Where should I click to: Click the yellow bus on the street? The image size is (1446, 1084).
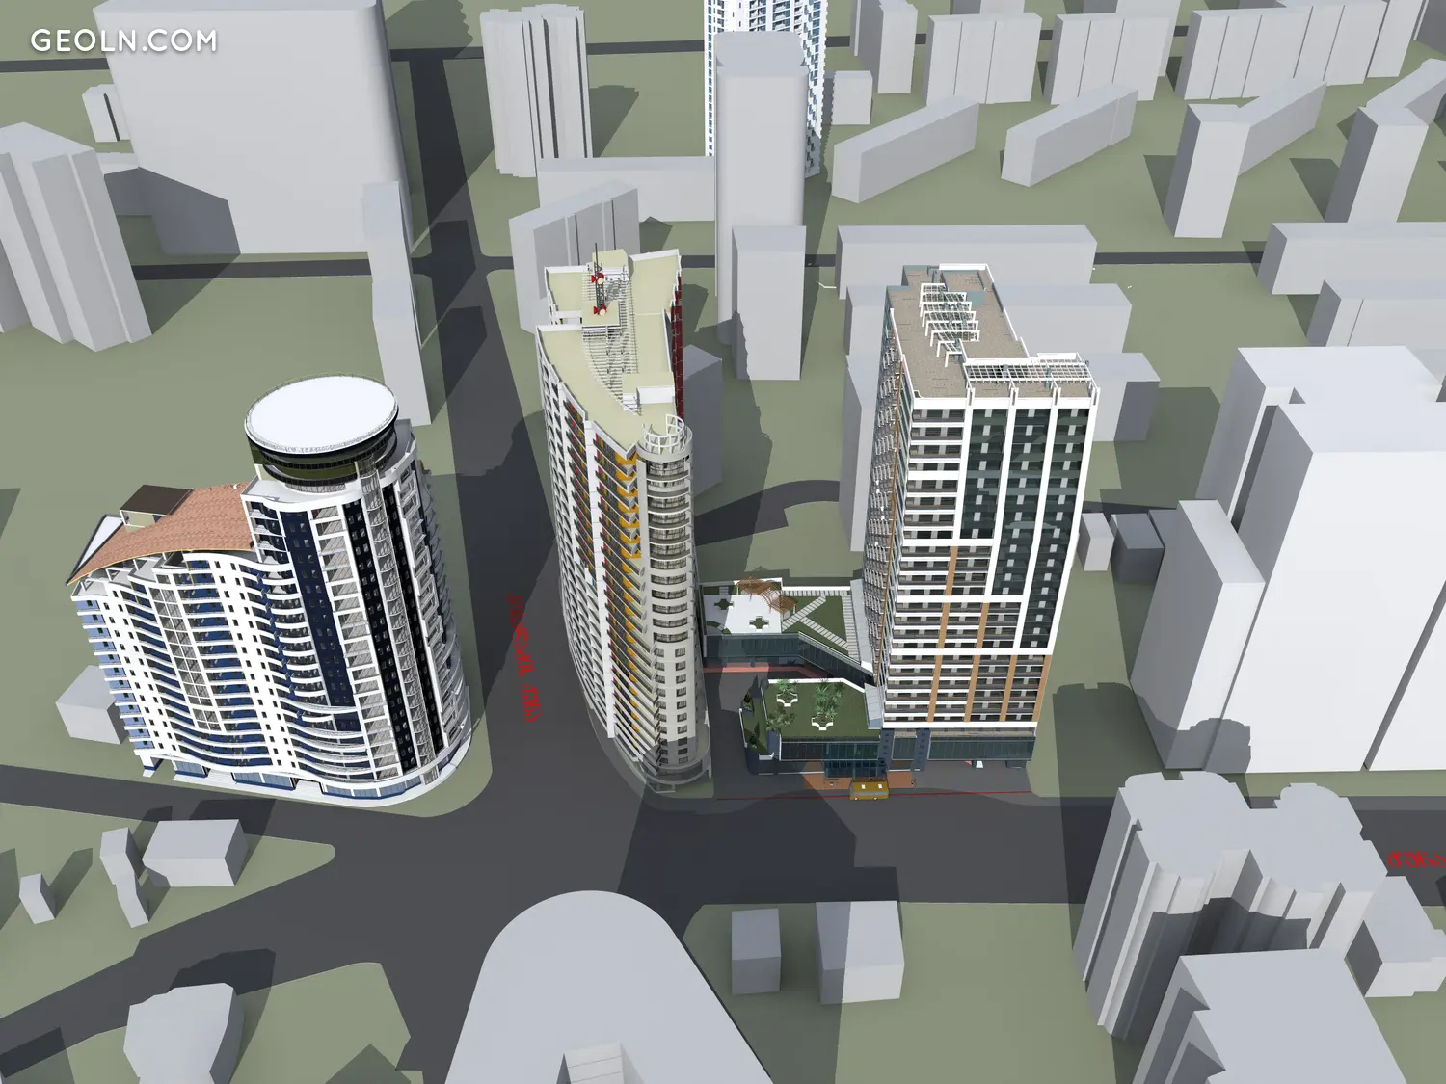click(x=870, y=790)
